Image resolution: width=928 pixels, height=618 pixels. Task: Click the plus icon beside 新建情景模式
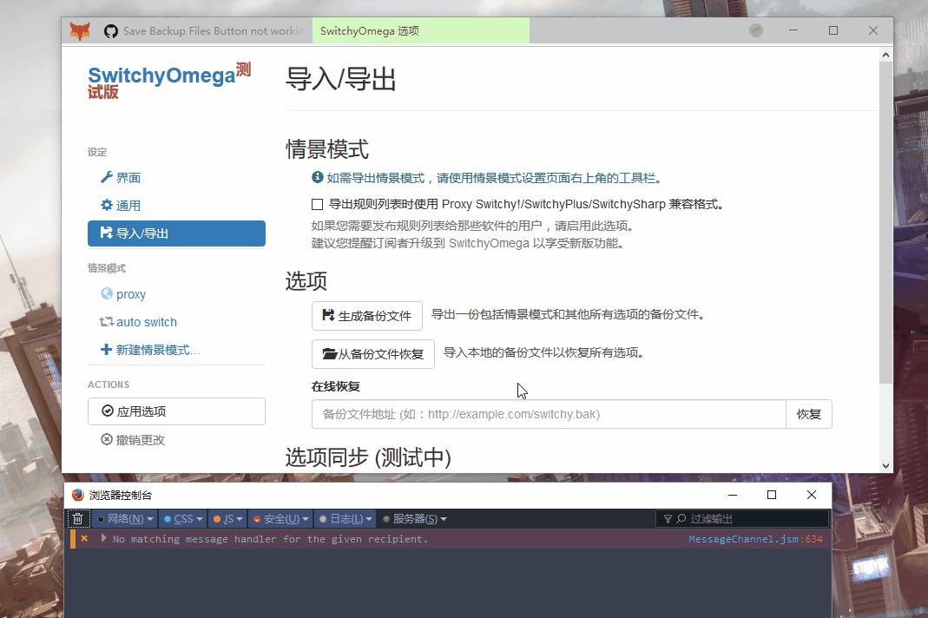point(107,349)
